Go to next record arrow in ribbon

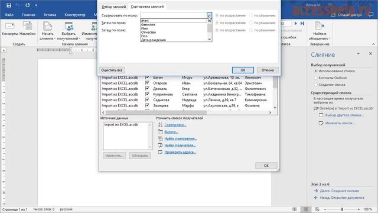[x=296, y=24]
